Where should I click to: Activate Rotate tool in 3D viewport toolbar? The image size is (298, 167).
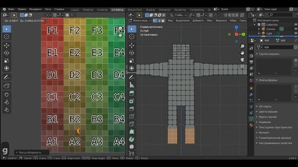132,53
